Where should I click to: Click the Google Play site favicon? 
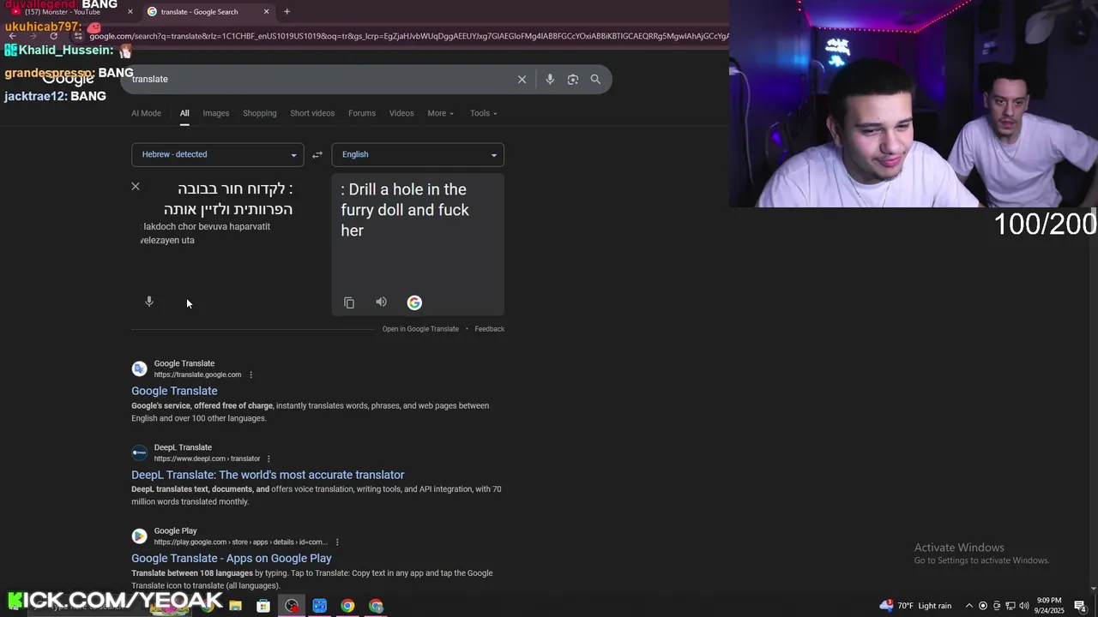tap(139, 536)
